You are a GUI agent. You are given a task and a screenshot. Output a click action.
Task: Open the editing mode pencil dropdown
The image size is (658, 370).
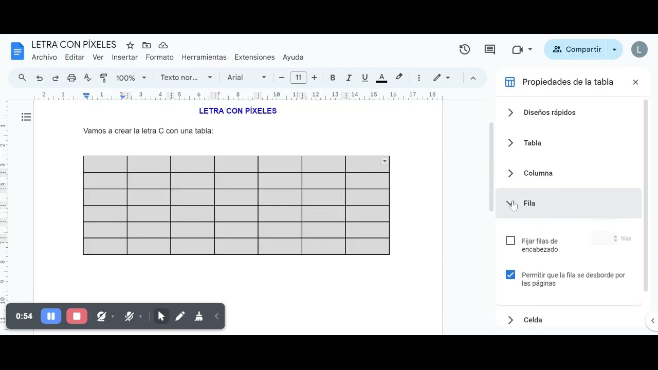tap(442, 78)
